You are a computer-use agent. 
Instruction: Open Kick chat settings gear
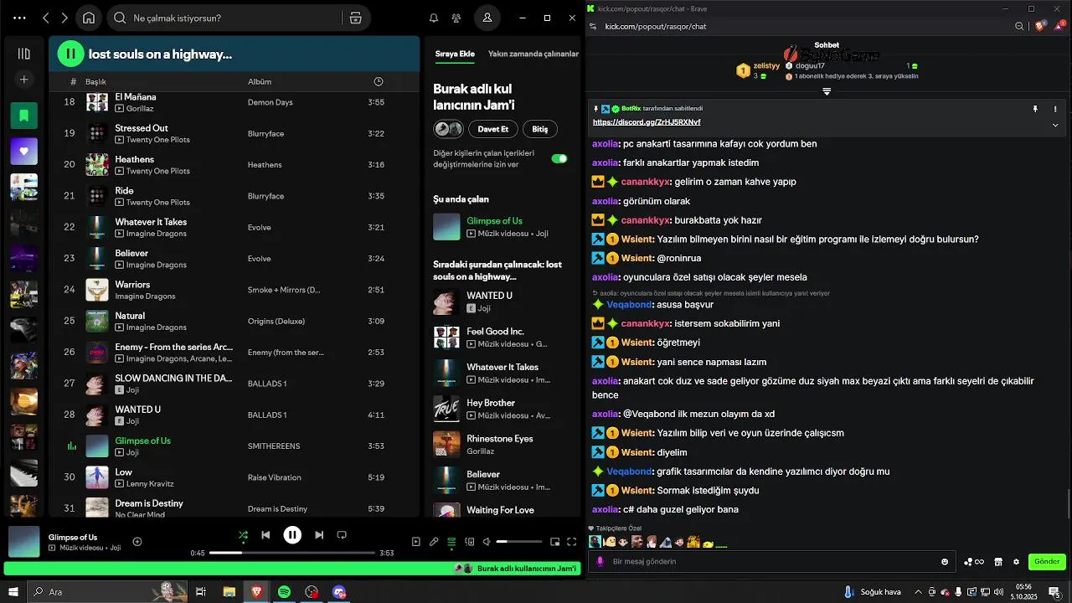pos(1017,562)
